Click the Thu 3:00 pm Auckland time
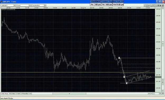The height and width of the screenshot is (100, 165). coord(96,4)
